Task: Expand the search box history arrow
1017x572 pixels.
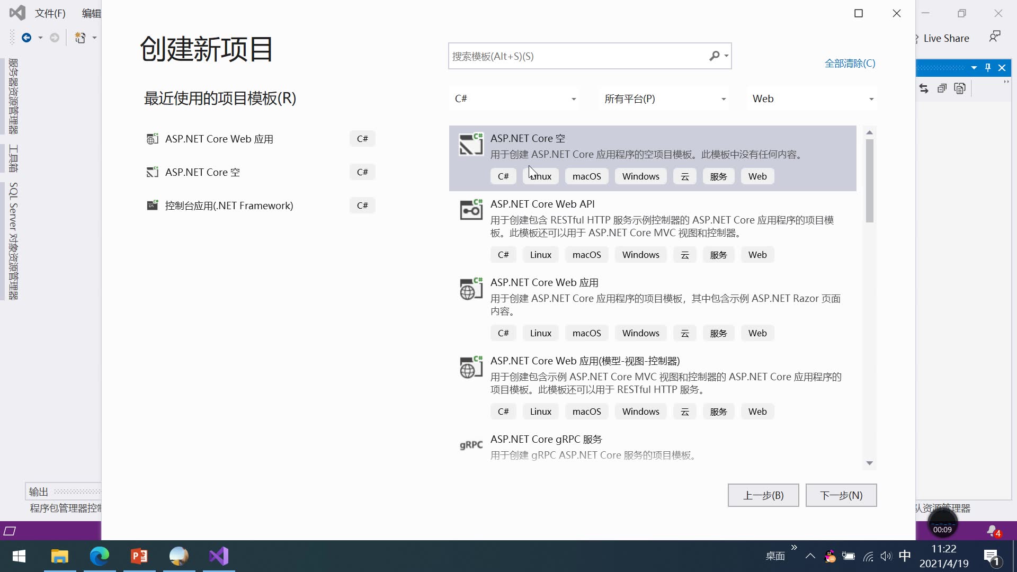Action: [x=726, y=56]
